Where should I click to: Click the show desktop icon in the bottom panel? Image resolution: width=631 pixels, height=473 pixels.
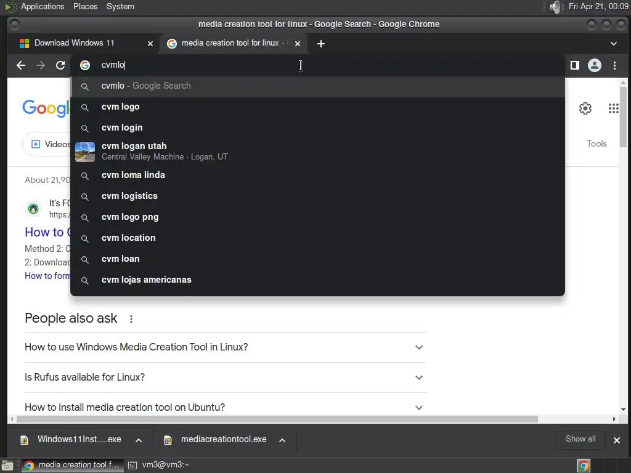click(x=7, y=466)
